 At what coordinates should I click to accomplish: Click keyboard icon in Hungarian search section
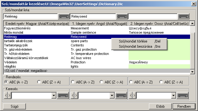click(63, 96)
